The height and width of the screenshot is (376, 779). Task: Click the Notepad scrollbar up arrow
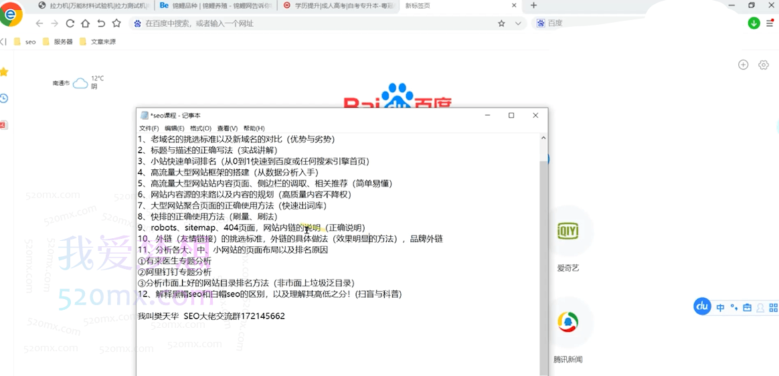pyautogui.click(x=543, y=138)
